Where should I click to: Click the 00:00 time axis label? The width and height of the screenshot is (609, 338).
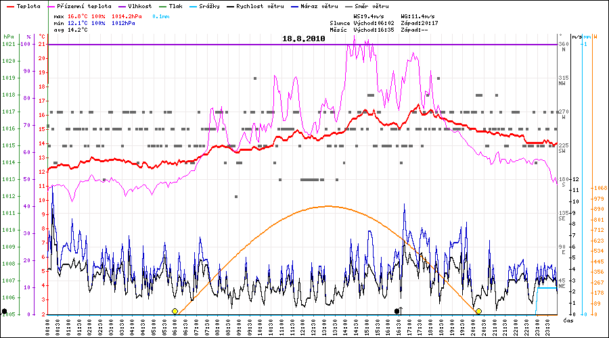(x=47, y=328)
